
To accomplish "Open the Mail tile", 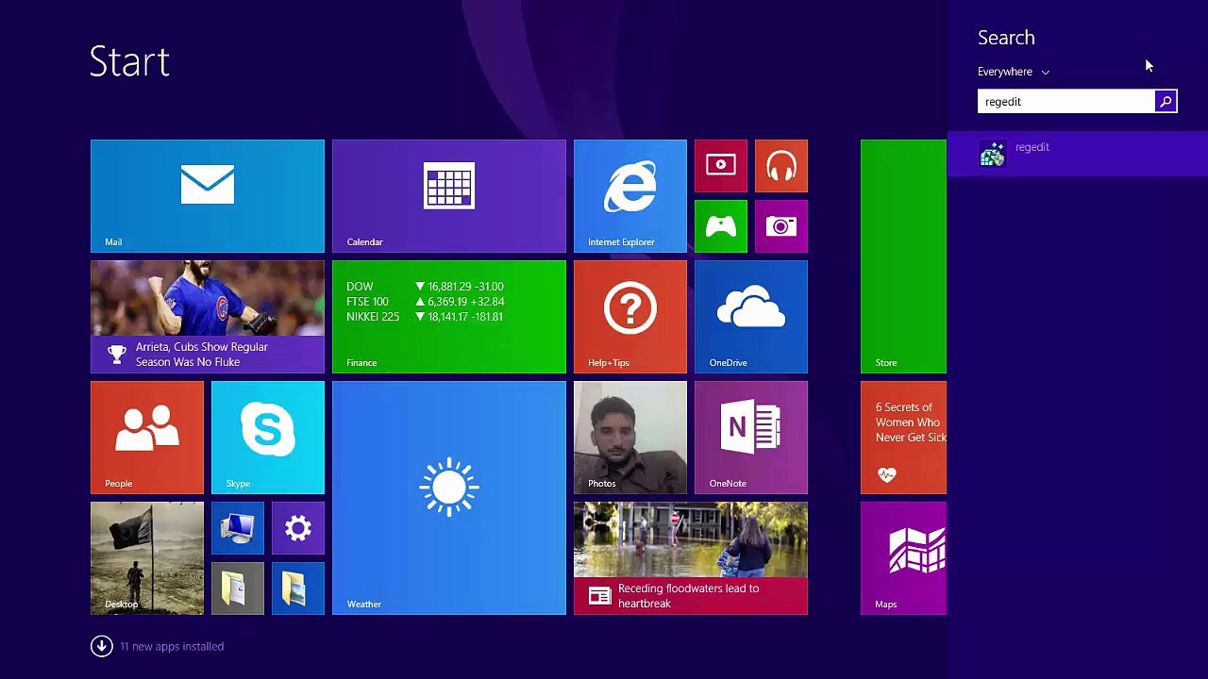I will point(208,196).
